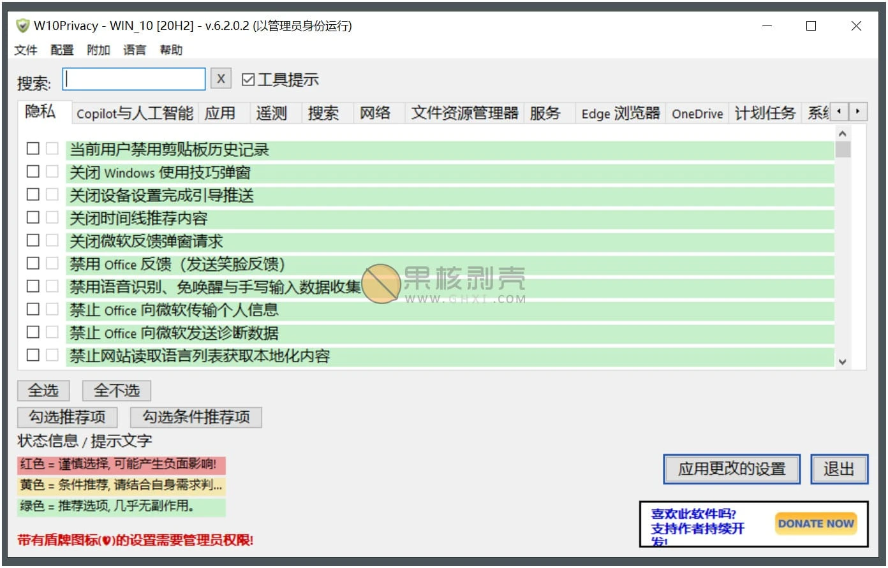Check the box for 关闭设备设置完成引导推送
The image size is (888, 568).
33,194
